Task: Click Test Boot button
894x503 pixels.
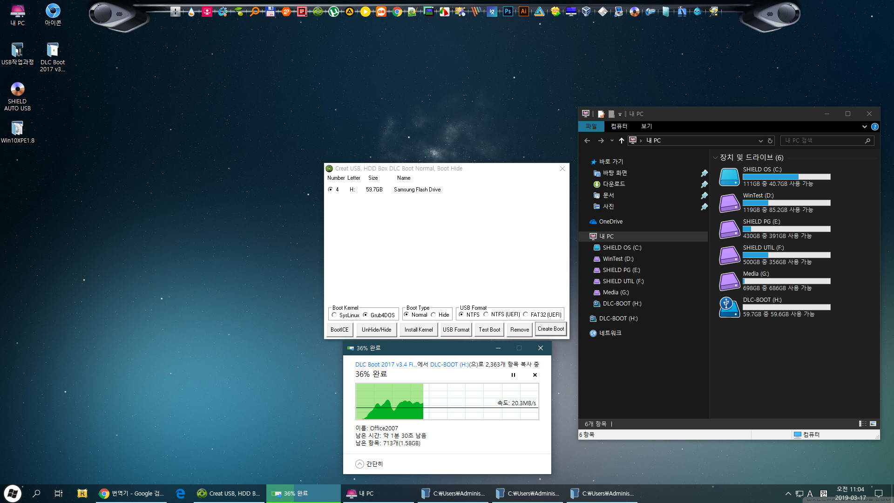Action: [x=489, y=330]
